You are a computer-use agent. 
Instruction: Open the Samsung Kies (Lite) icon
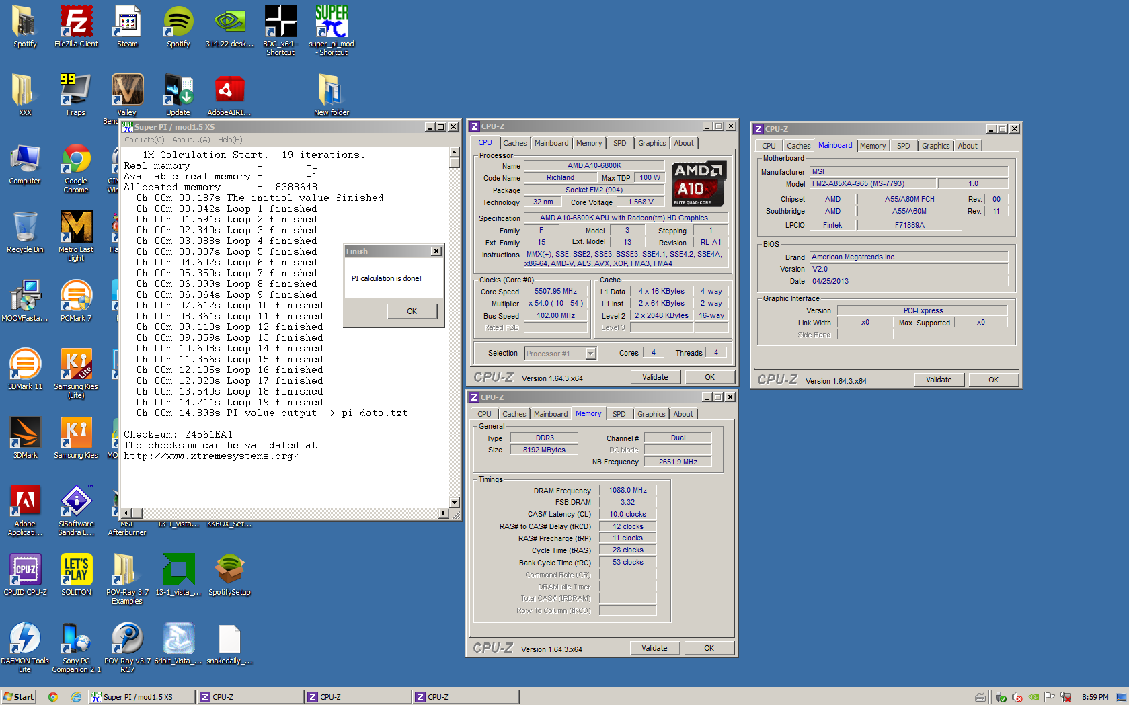pos(76,374)
